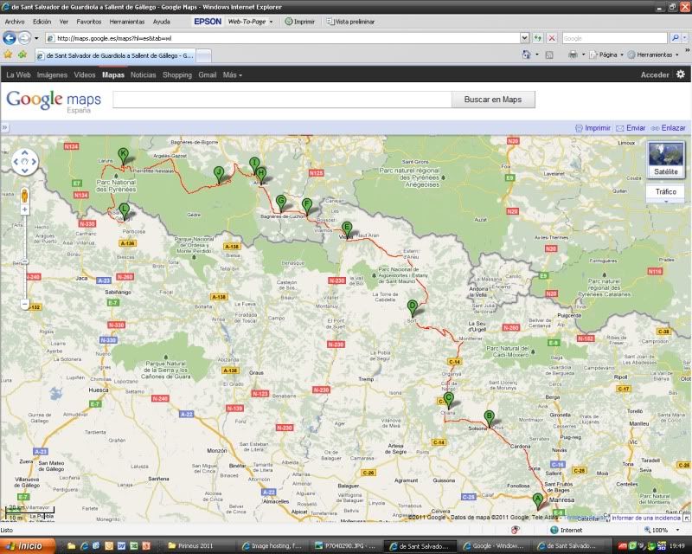Select map marker D near Sort
Viewport: 692px width, 554px height.
(413, 308)
